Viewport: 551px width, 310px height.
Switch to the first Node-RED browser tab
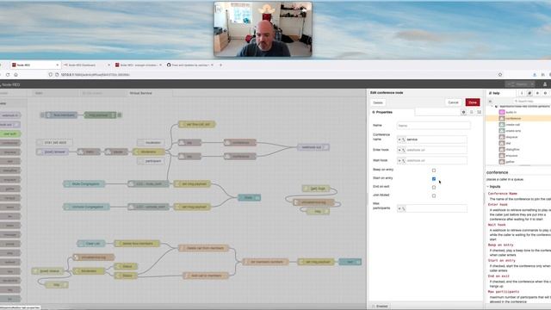34,65
